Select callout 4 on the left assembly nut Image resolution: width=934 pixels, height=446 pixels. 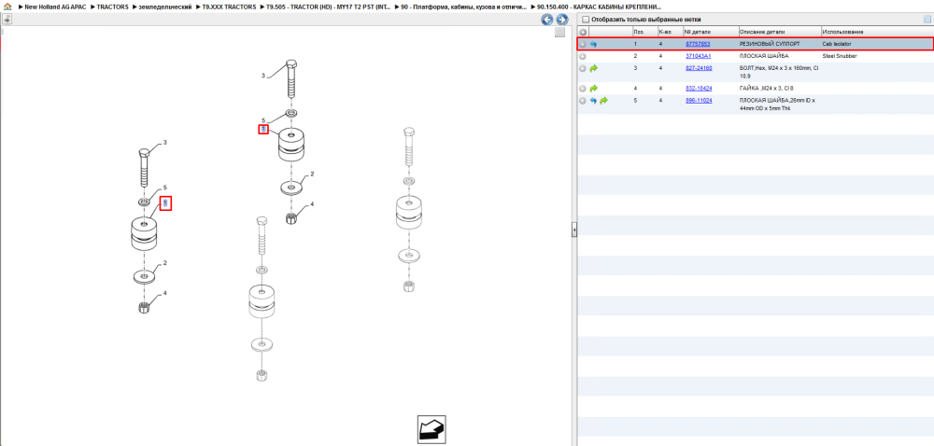[165, 293]
